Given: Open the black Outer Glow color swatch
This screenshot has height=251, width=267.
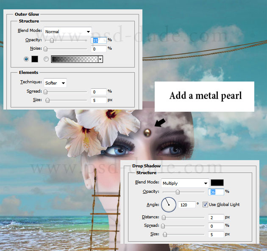Looking at the screenshot, I should pyautogui.click(x=35, y=59).
